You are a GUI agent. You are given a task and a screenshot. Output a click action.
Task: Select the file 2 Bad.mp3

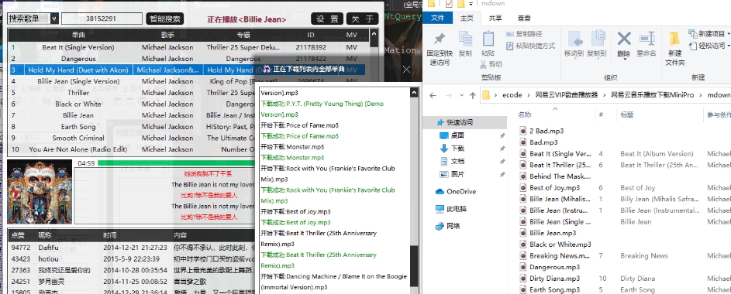coord(547,132)
